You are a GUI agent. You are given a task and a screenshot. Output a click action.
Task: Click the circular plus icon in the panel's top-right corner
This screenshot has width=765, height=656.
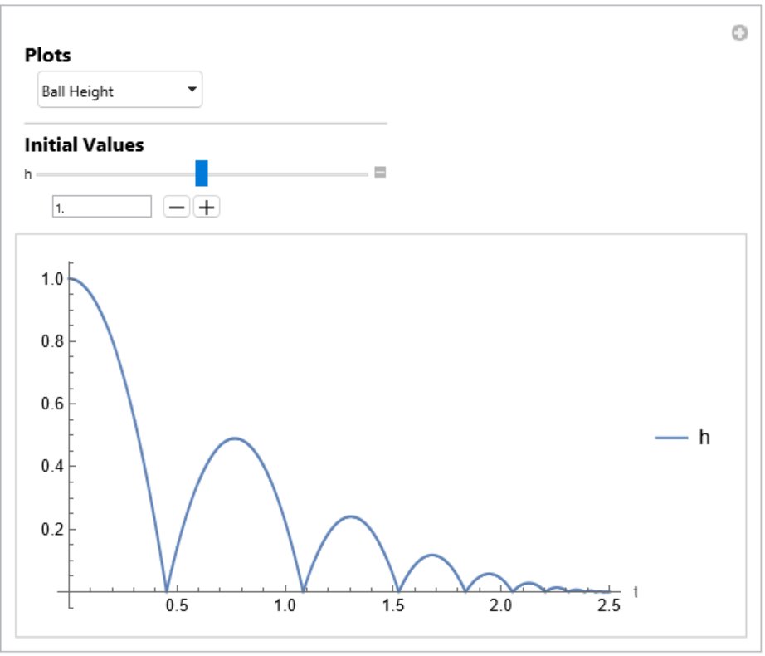[739, 33]
